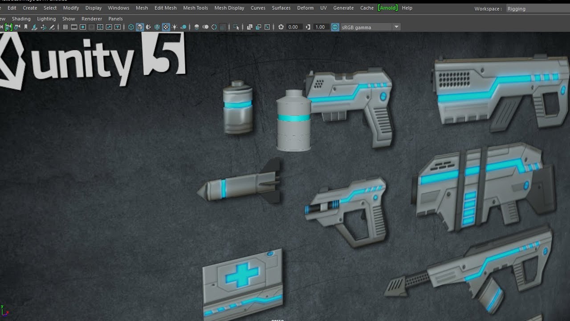Open the Display menu
570x321 pixels.
tap(94, 8)
